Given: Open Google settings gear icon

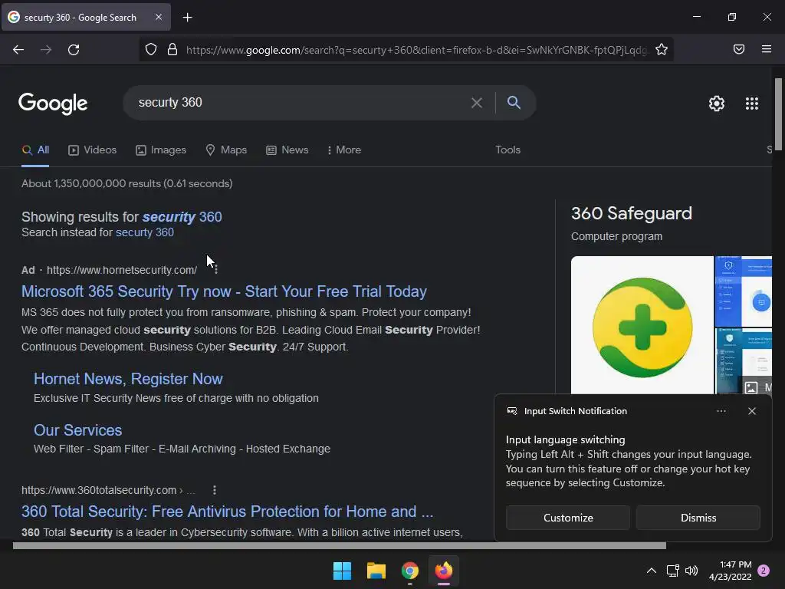Looking at the screenshot, I should (x=717, y=104).
